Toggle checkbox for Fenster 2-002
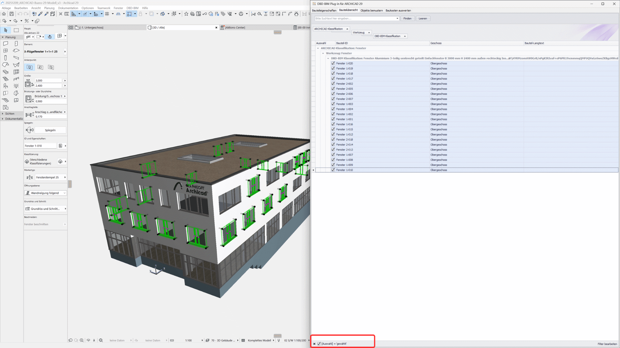Image resolution: width=620 pixels, height=348 pixels. coord(333,84)
